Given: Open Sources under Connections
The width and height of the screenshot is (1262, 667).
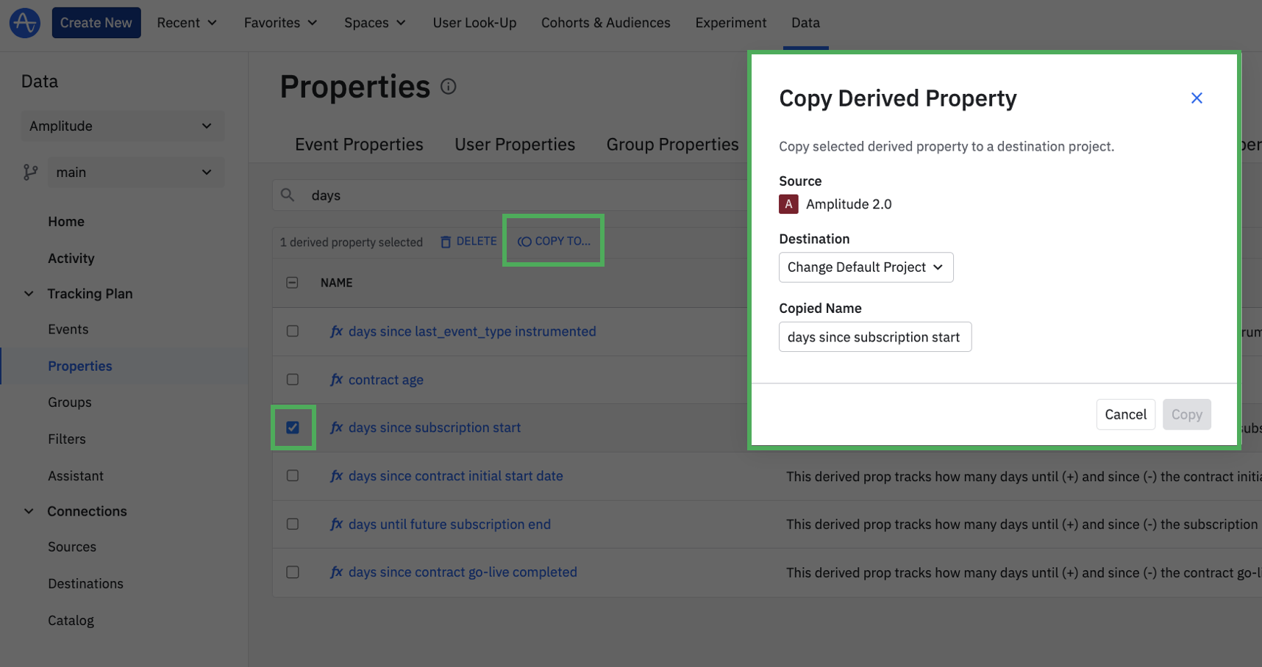Looking at the screenshot, I should coord(72,547).
